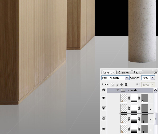
Task: Open the Opacity slider arrow
Action: [152, 78]
